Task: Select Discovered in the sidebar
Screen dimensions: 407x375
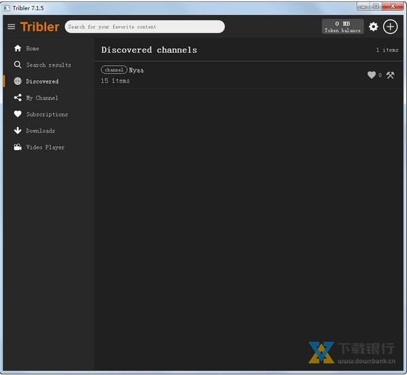Action: [42, 82]
